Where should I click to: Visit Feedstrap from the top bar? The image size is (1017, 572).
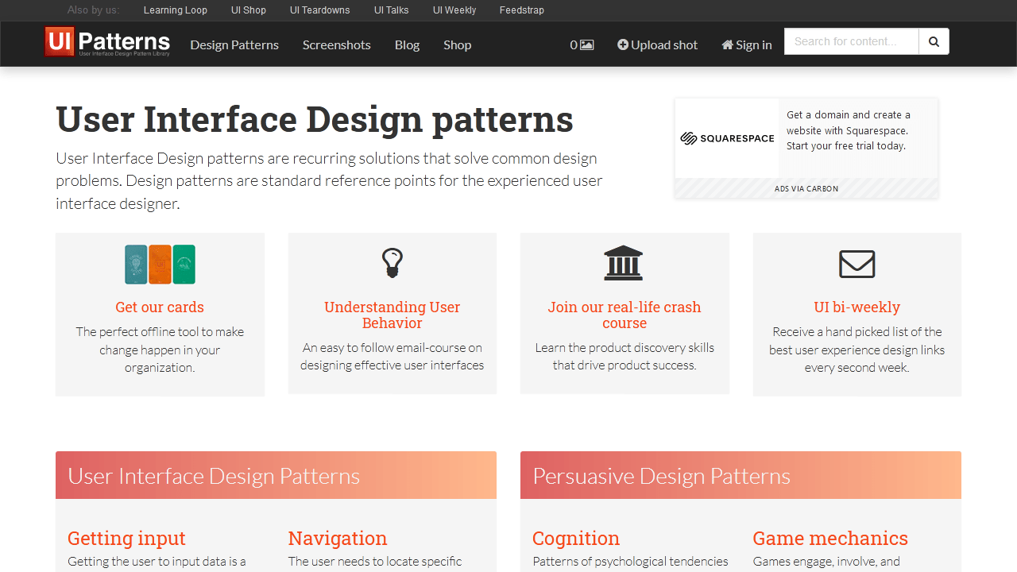coord(522,10)
